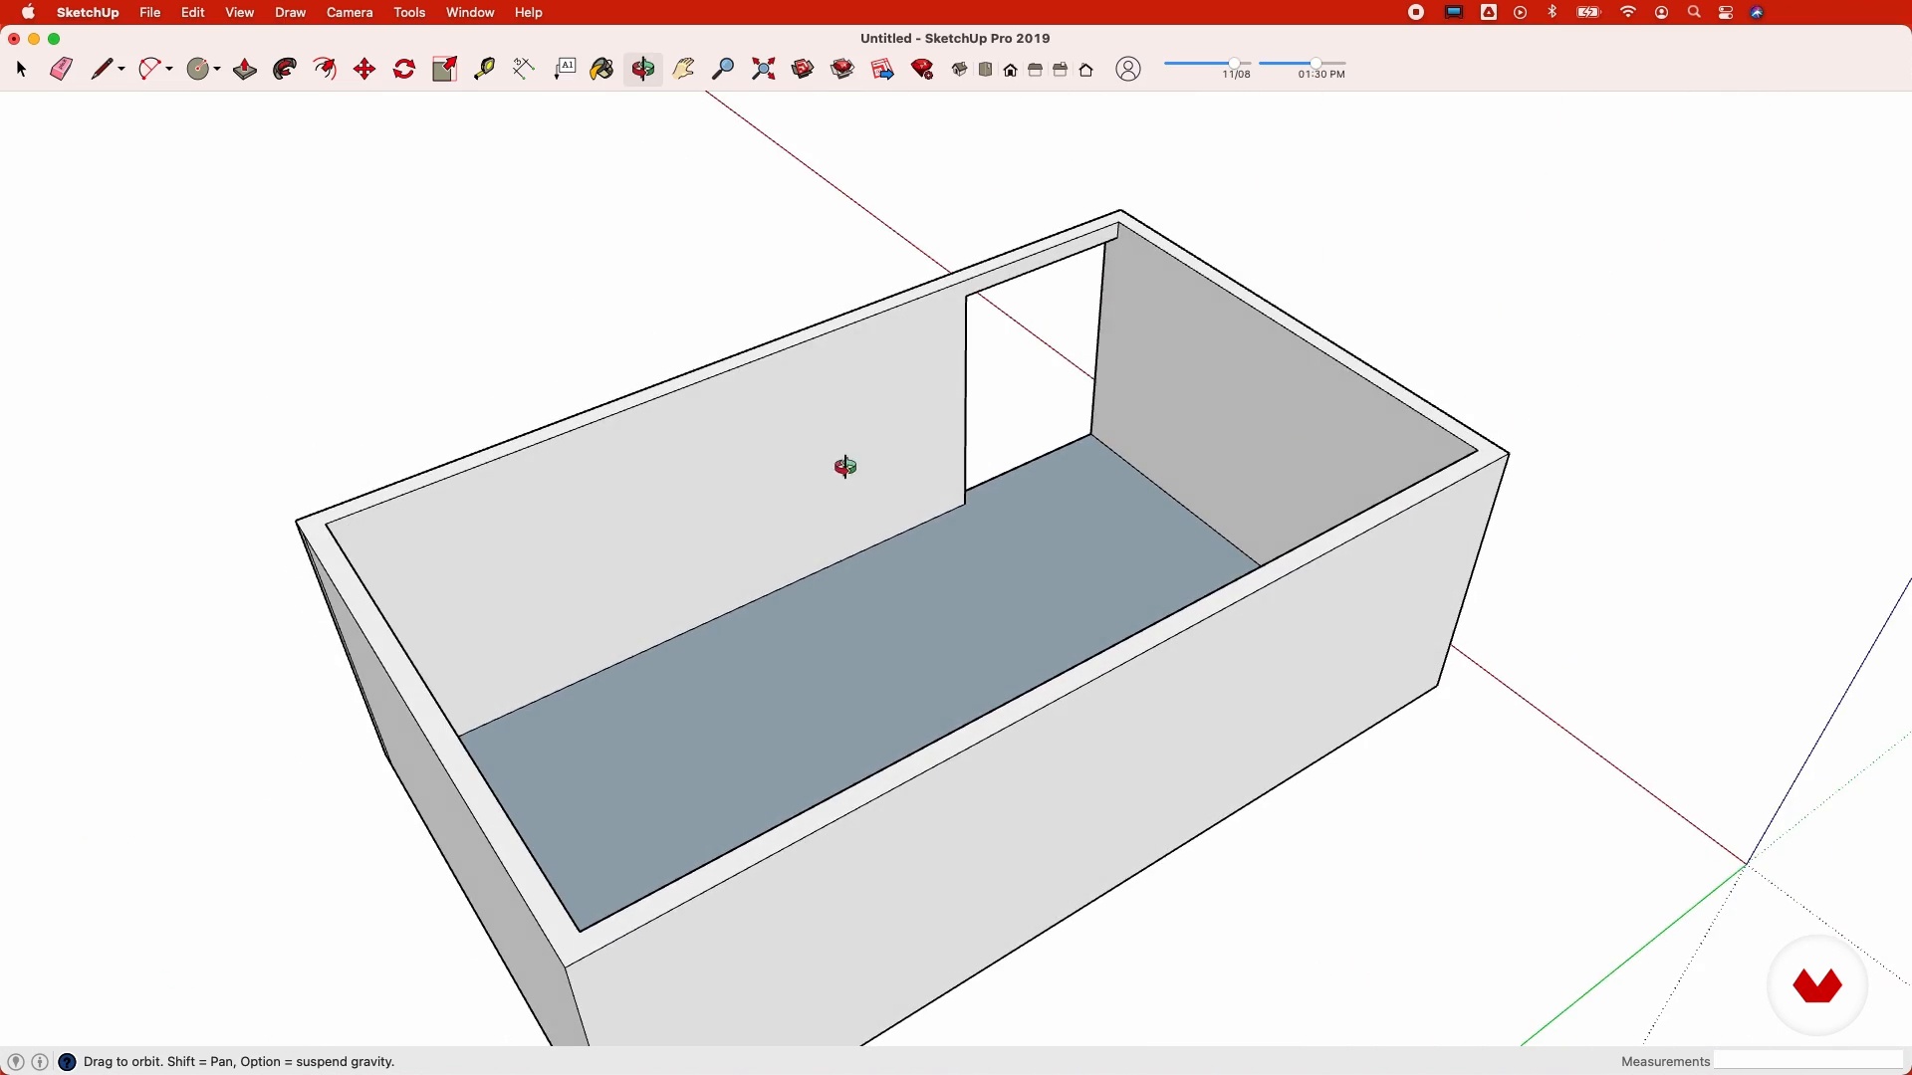
Task: Select the Offset tool
Action: 325,69
